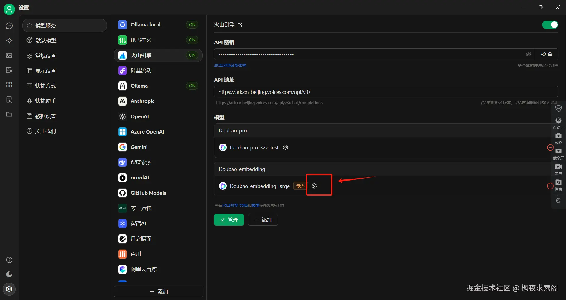Select the 阿里云百炼 provider
The height and width of the screenshot is (300, 566).
tap(158, 269)
